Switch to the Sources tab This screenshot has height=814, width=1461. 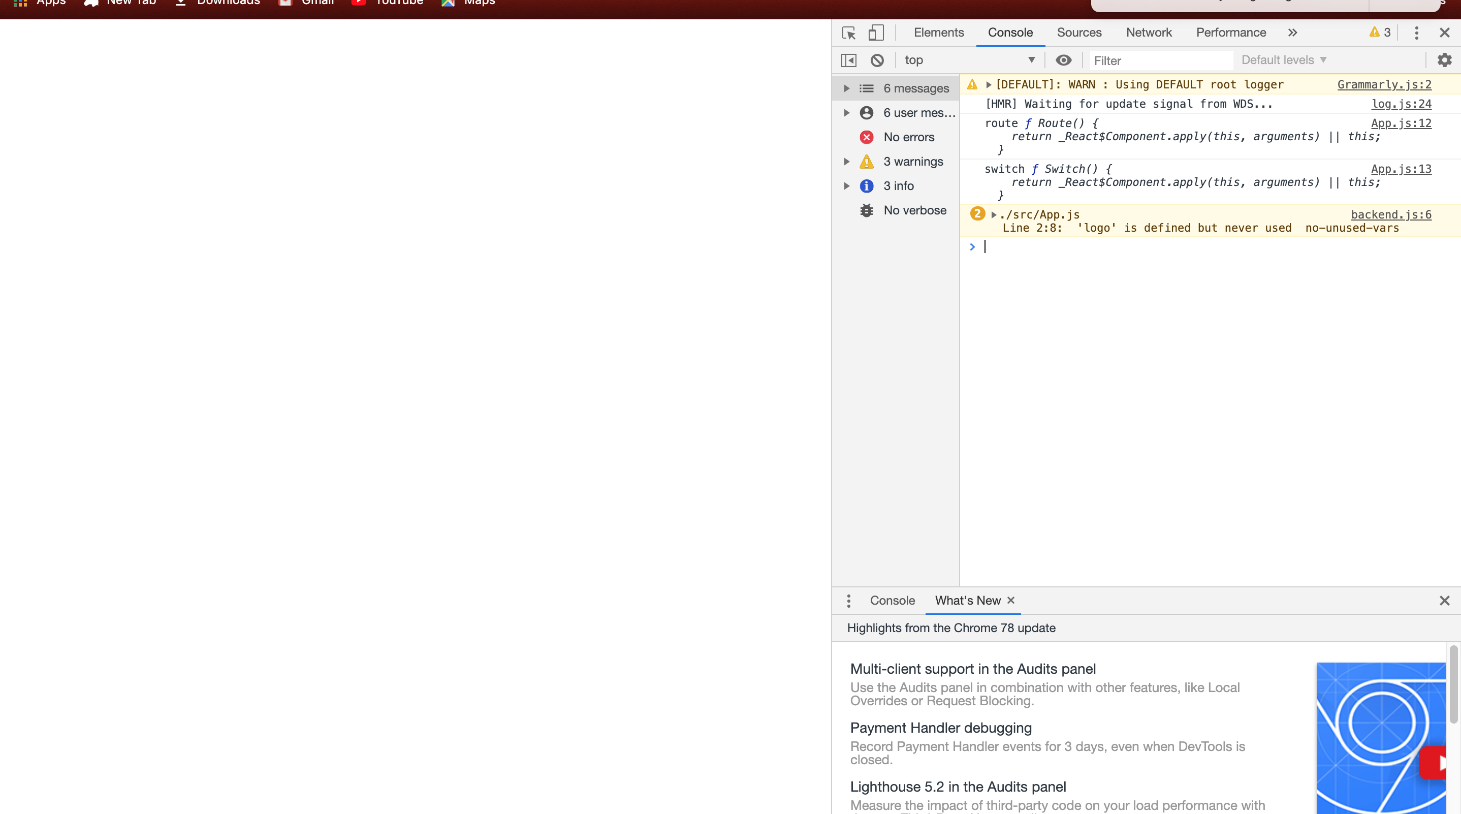[x=1079, y=33]
